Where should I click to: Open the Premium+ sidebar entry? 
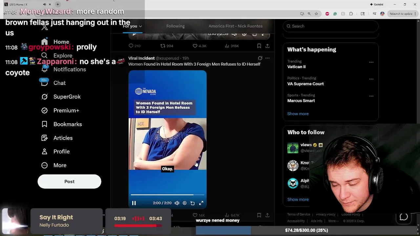[60, 110]
